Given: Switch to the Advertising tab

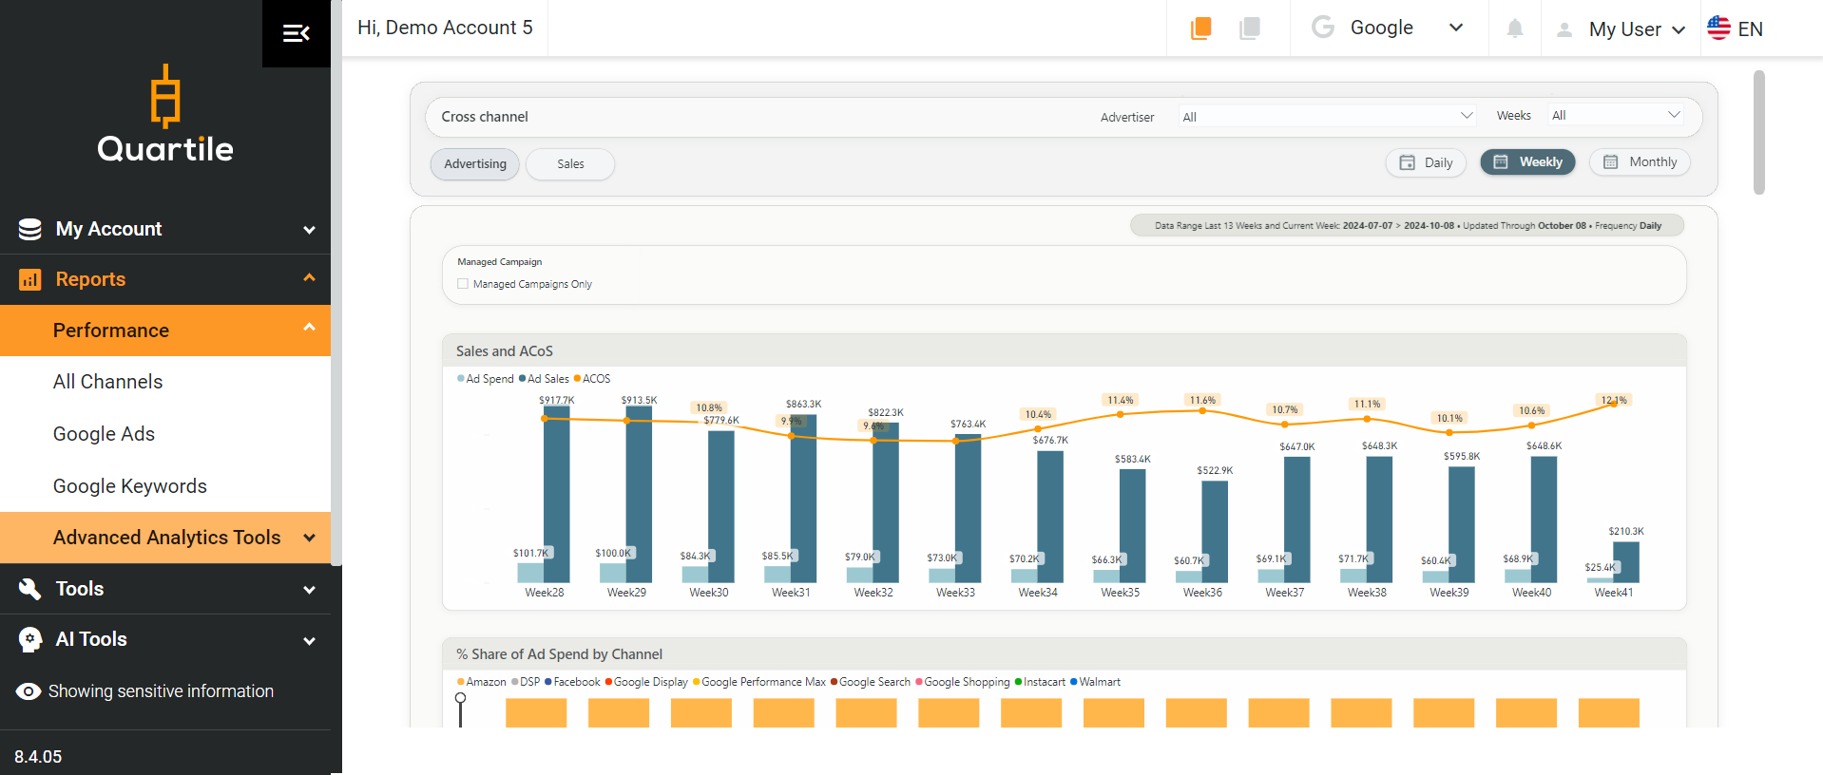Looking at the screenshot, I should point(475,163).
